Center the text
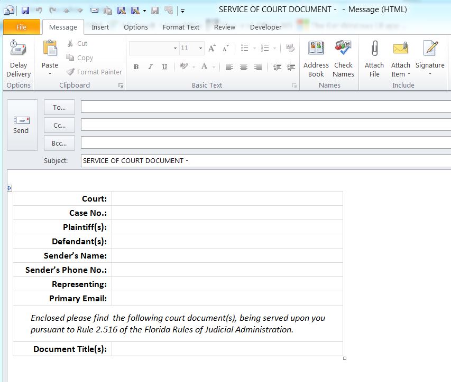The width and height of the screenshot is (451, 382). tap(244, 67)
